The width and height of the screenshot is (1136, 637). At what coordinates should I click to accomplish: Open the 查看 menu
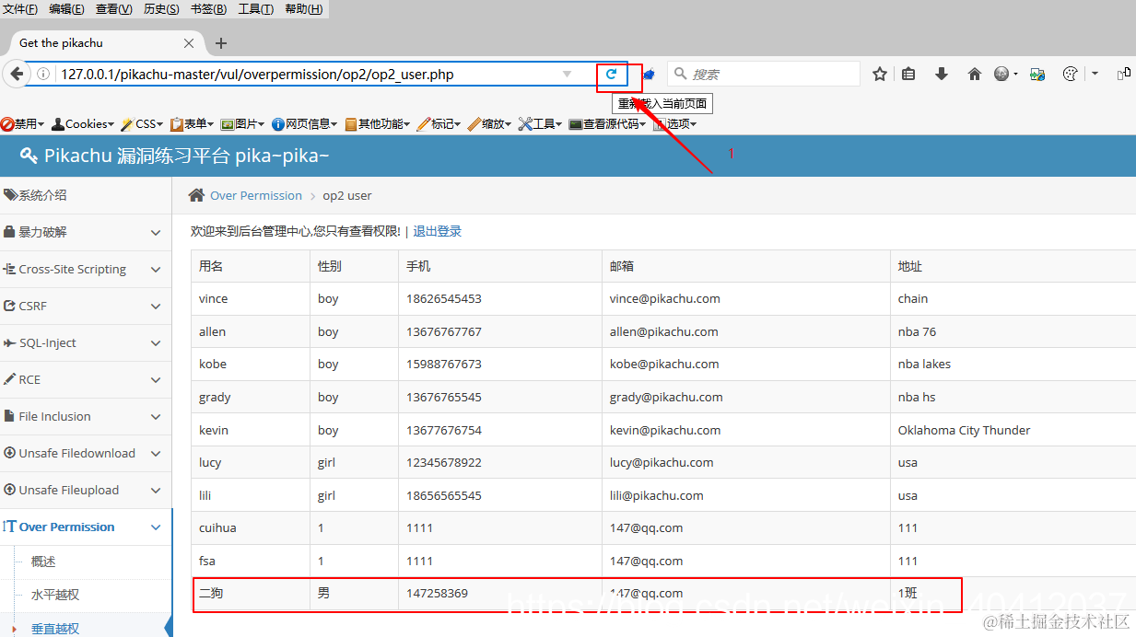pyautogui.click(x=113, y=9)
